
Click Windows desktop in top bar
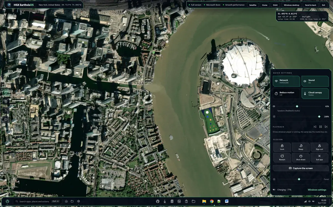291,5
